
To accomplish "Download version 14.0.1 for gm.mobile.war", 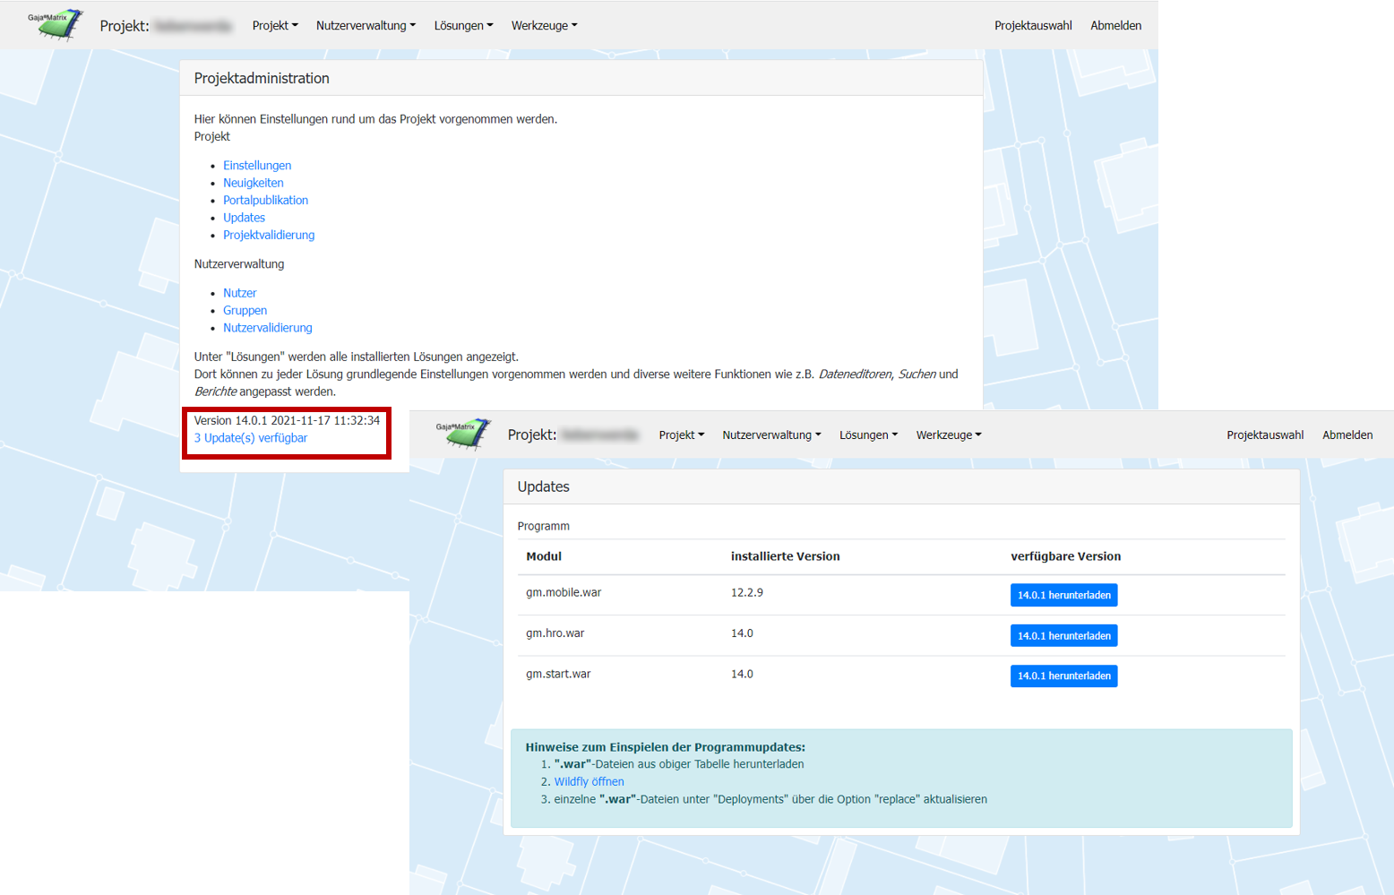I will [x=1063, y=596].
